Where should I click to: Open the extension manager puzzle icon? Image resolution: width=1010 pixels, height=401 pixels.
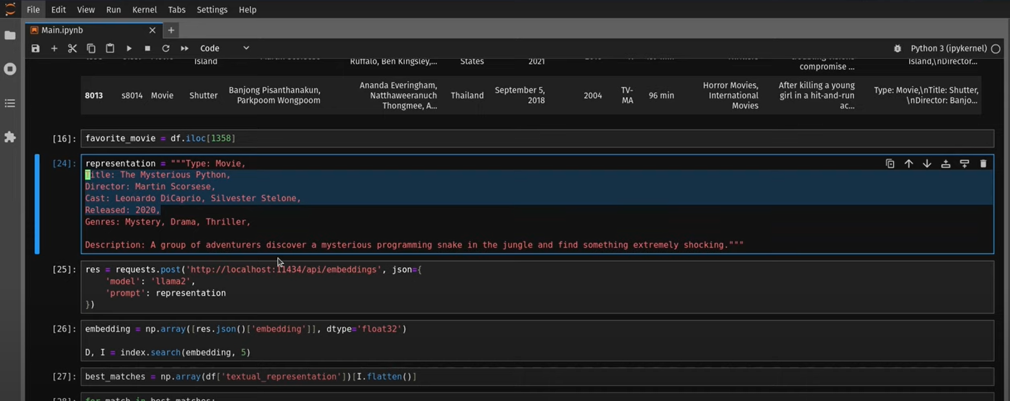pyautogui.click(x=10, y=137)
